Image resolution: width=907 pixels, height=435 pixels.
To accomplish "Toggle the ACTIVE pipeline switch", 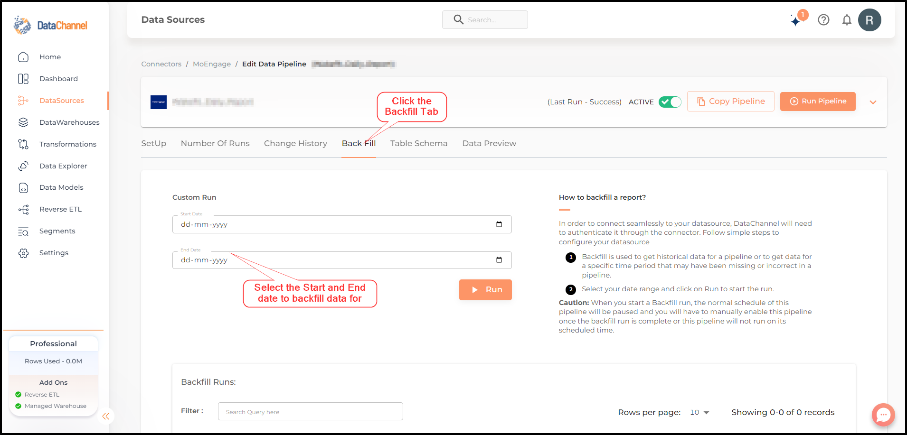I will [670, 102].
